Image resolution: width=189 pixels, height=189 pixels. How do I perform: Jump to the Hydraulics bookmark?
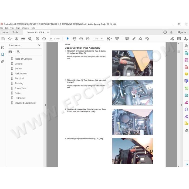(20, 98)
